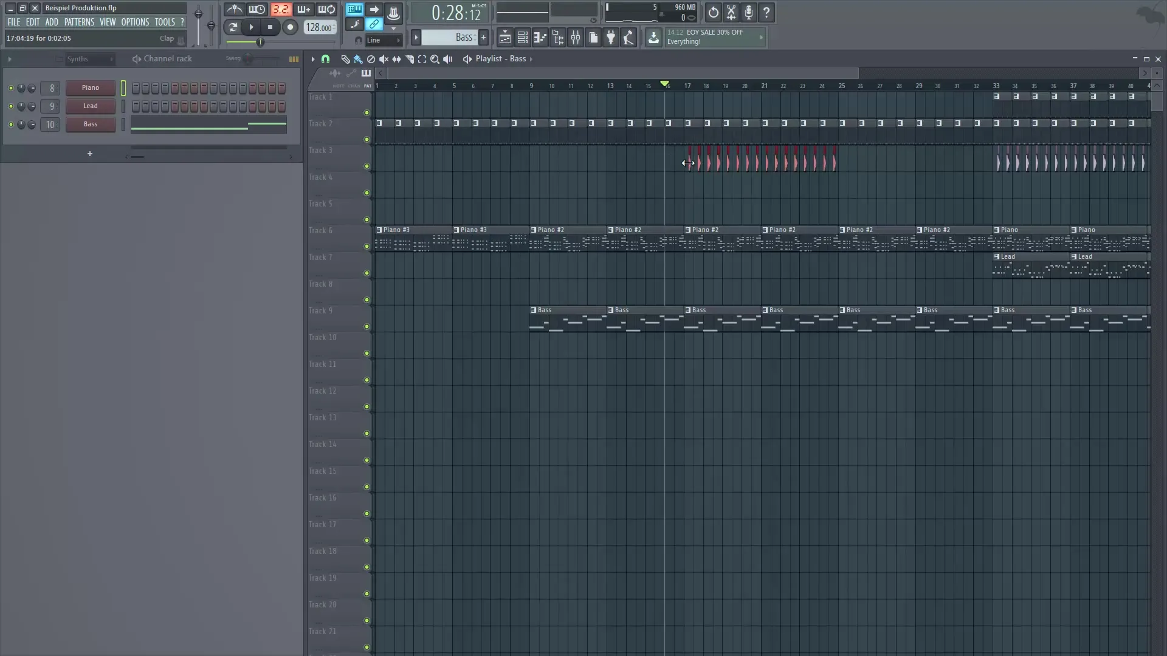The width and height of the screenshot is (1167, 656).
Task: Enable snap magnet in the playlist toolbar
Action: tap(326, 59)
